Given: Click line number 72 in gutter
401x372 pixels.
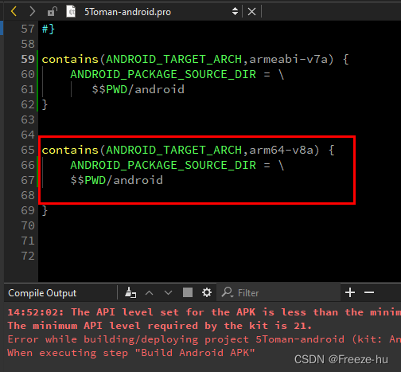Looking at the screenshot, I should [x=28, y=256].
